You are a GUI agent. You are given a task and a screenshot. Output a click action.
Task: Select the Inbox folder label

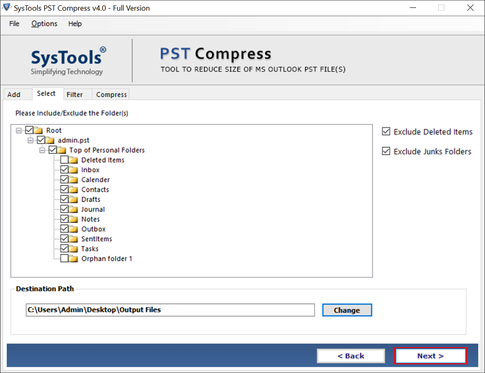[x=90, y=170]
